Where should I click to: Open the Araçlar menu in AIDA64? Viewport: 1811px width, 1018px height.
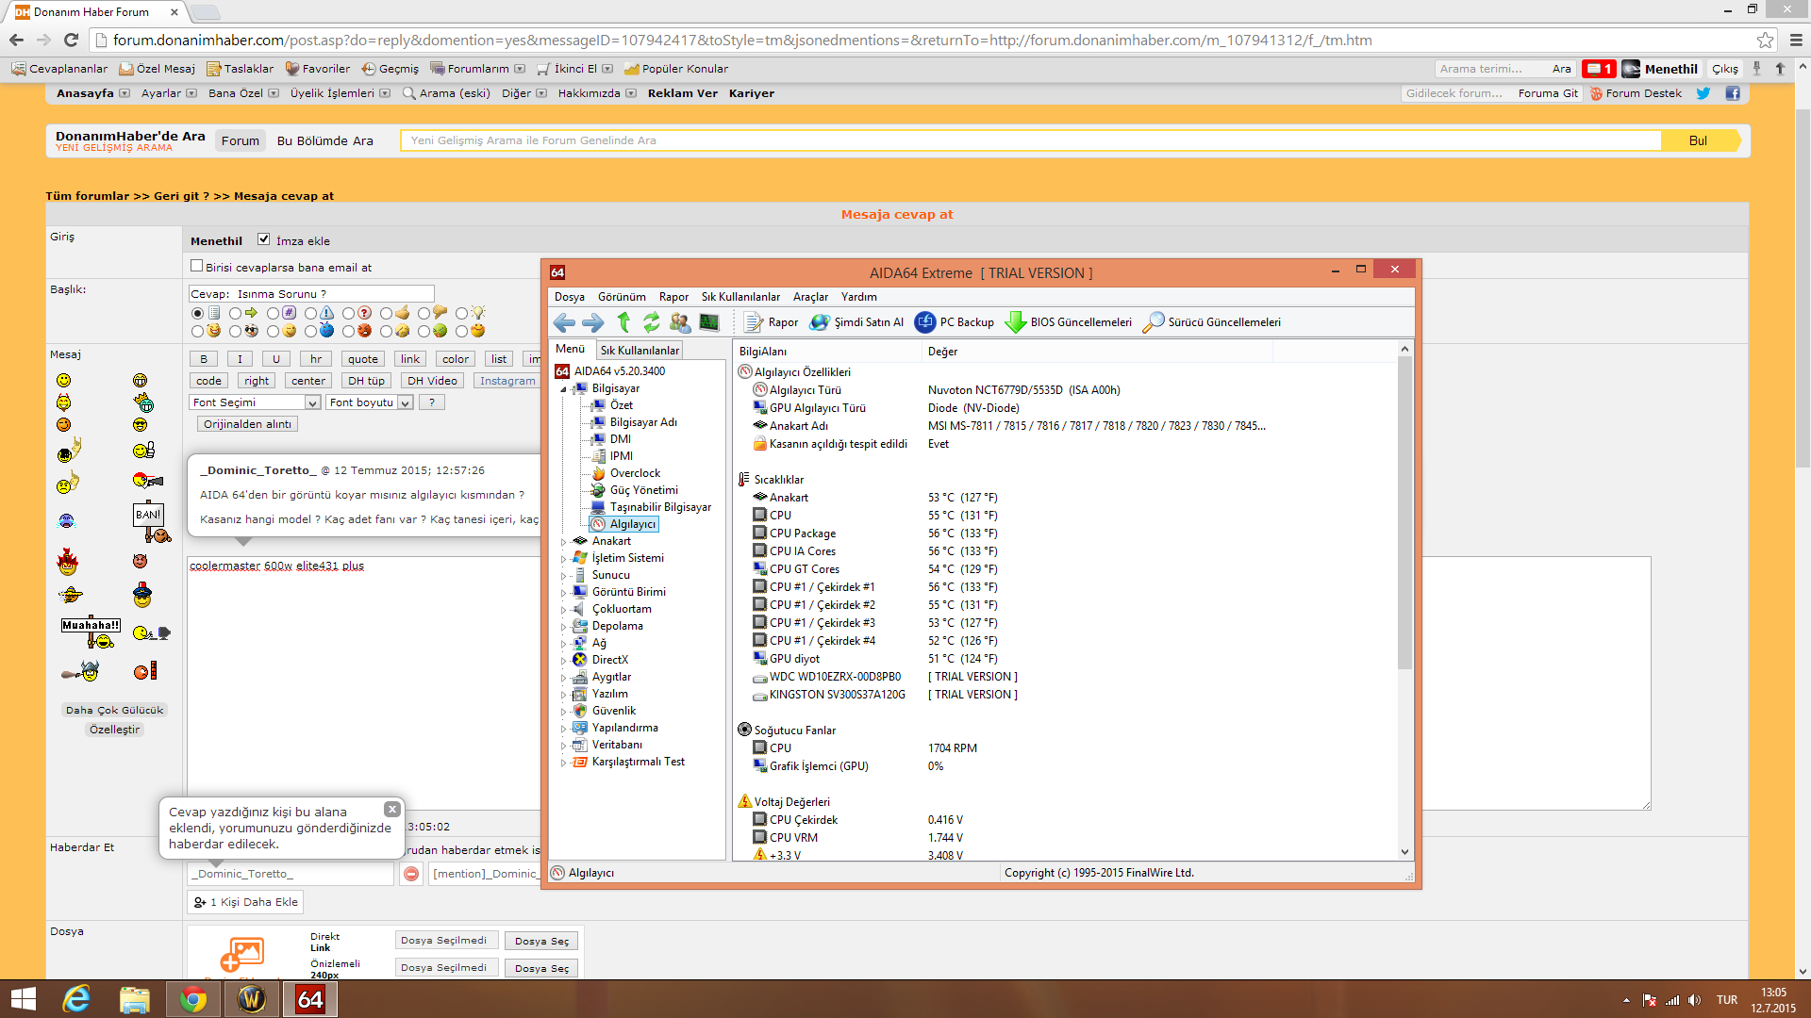[810, 297]
